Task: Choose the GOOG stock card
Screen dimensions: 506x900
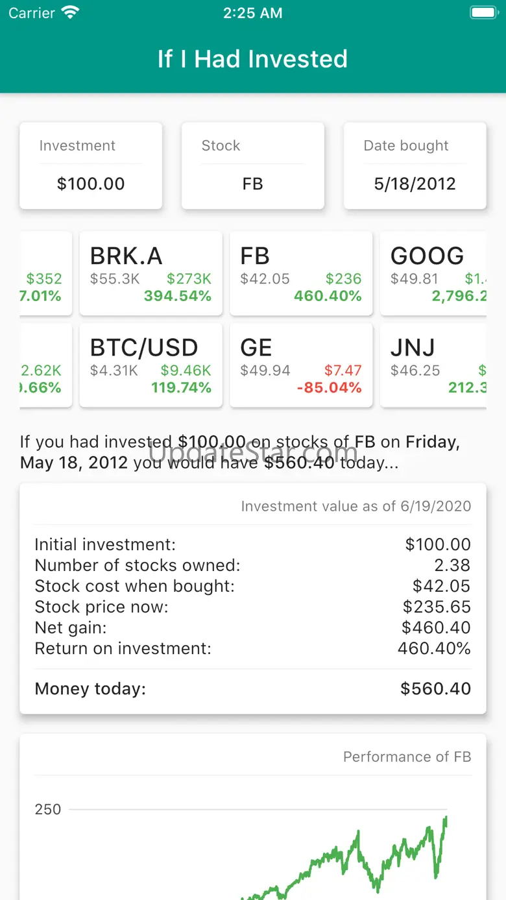Action: 433,274
